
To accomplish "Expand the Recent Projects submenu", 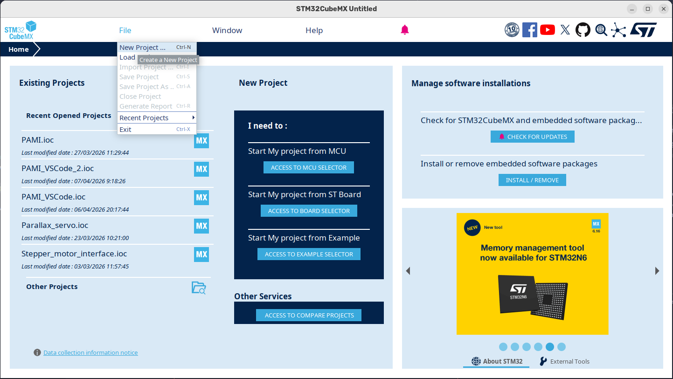I will (x=157, y=118).
